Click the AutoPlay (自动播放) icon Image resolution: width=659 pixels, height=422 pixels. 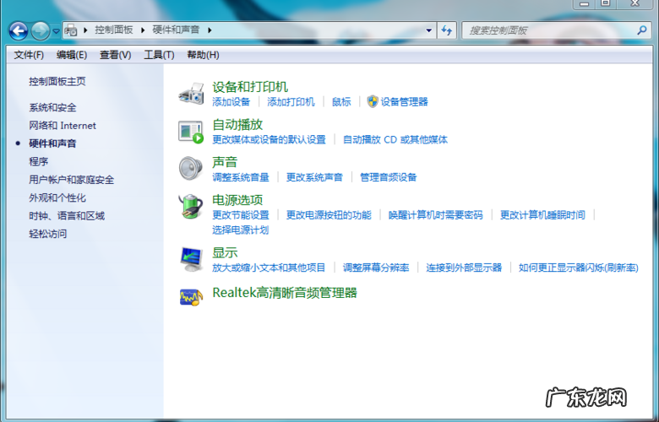click(x=192, y=132)
